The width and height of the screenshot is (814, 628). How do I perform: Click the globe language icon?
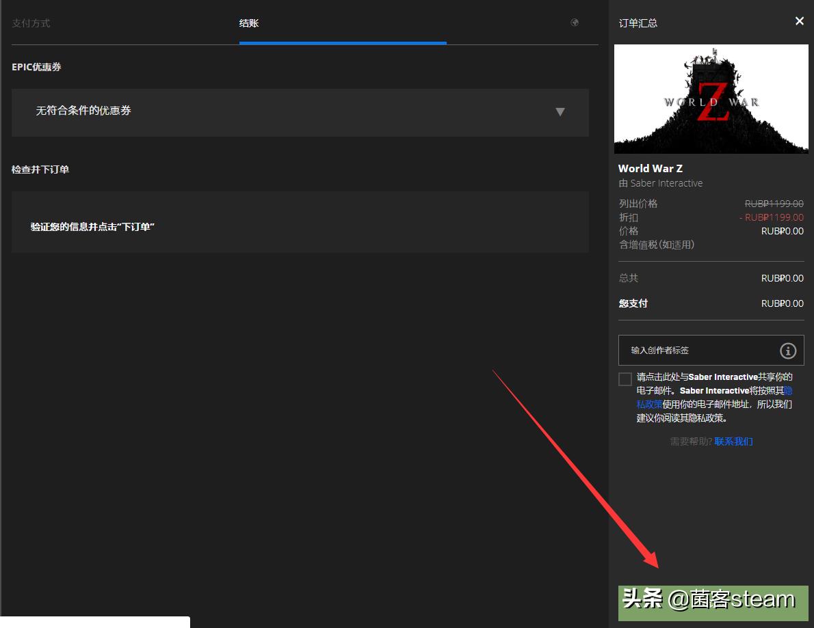575,23
